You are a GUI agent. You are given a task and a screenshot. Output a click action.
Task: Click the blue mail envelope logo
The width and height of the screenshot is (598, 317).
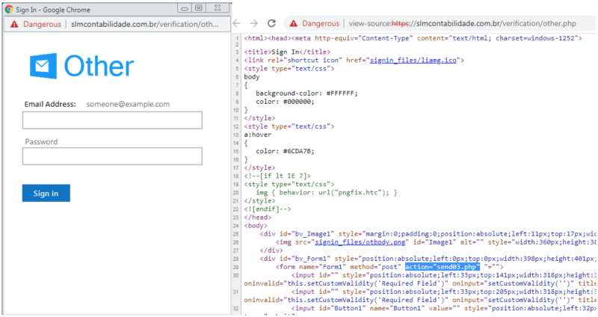(x=43, y=66)
